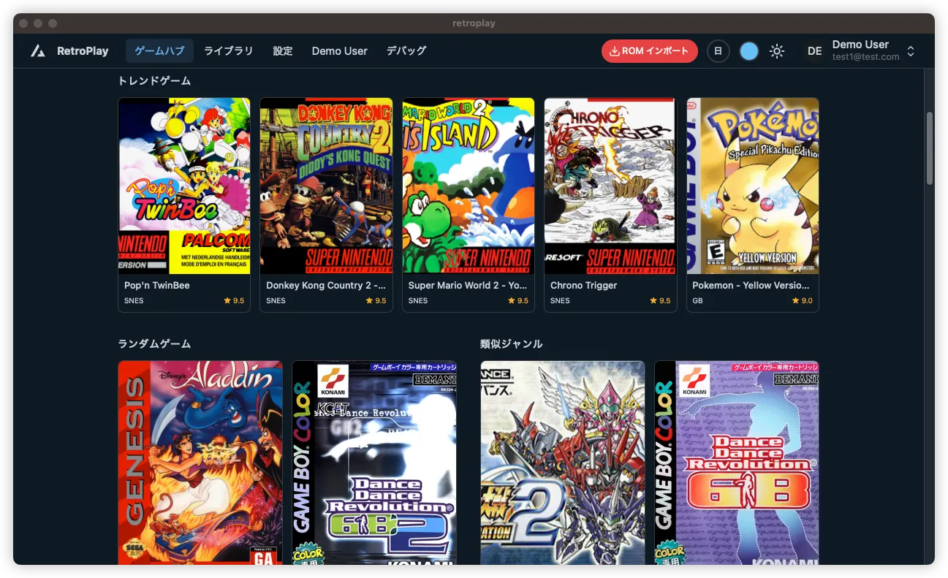The height and width of the screenshot is (578, 948).
Task: Click the SNES label under Chrono Trigger
Action: 560,300
